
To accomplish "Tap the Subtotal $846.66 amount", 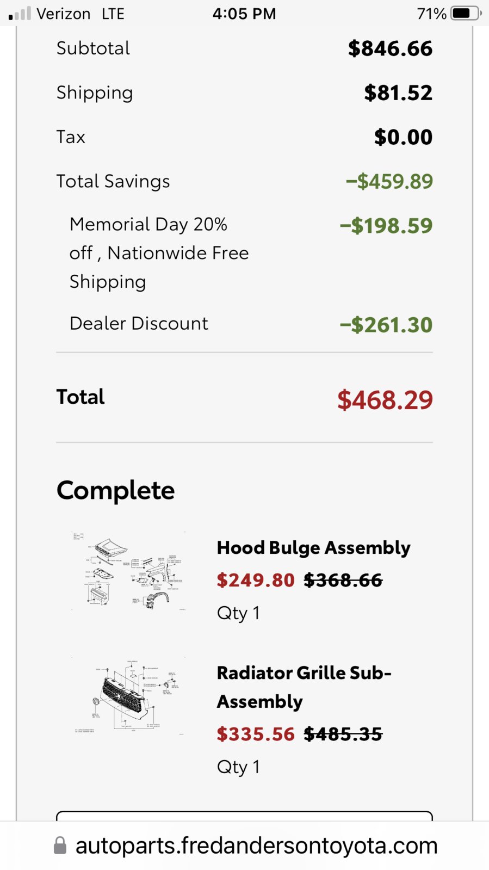I will pos(391,48).
